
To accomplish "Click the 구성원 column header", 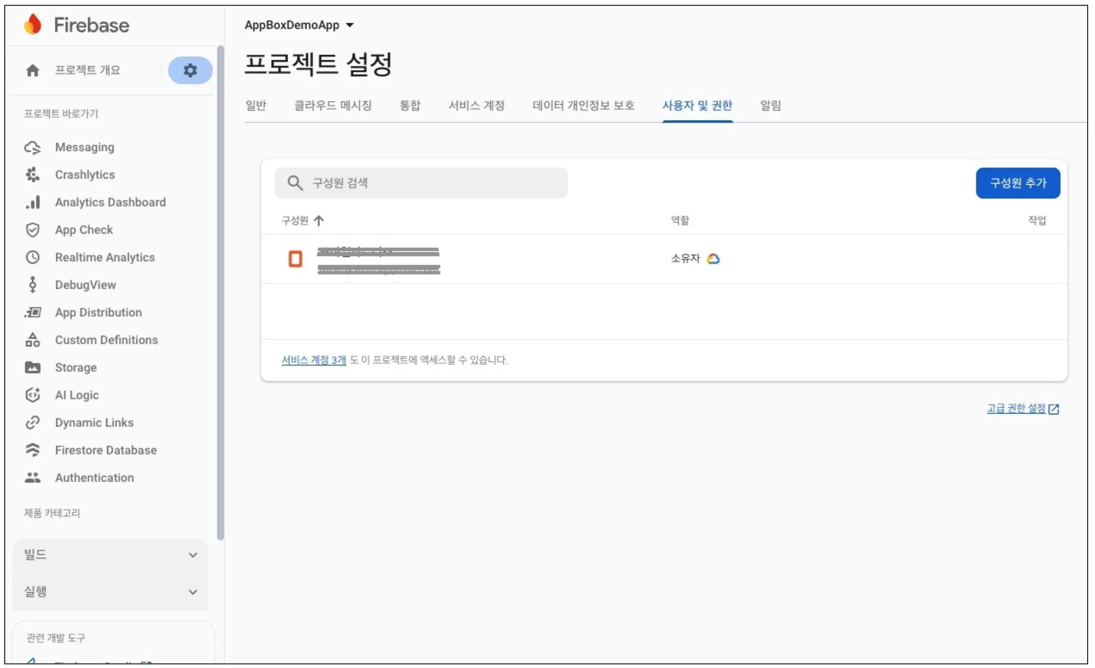I will click(295, 221).
